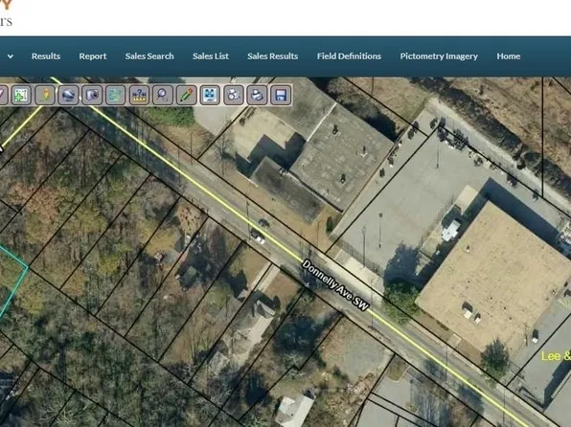This screenshot has width=571, height=427.
Task: Click the printer icon to print map
Action: click(257, 96)
